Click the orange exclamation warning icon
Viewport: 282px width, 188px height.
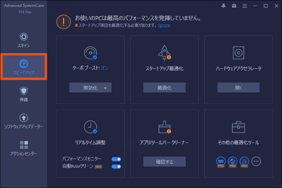(x=63, y=22)
